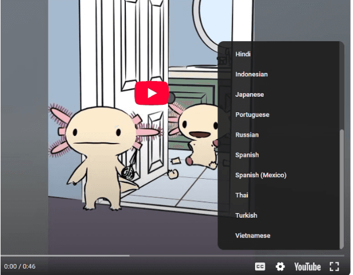Viewport: 353px width, 275px height.
Task: Open the settings gear icon
Action: coord(280,267)
